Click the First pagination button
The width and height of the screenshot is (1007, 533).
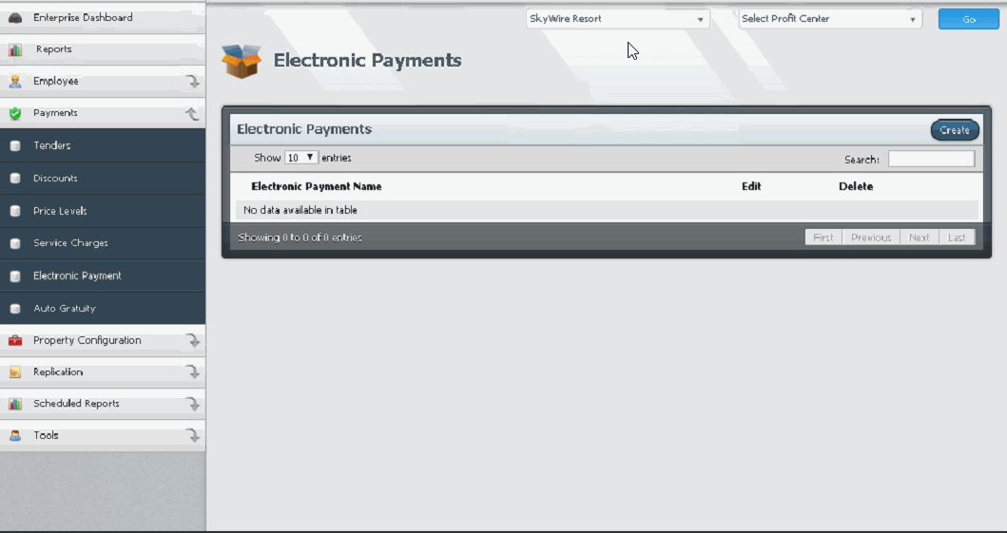pyautogui.click(x=823, y=238)
